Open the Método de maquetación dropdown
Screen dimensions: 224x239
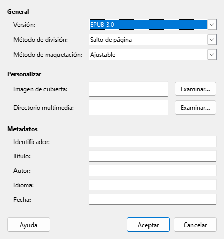point(153,55)
